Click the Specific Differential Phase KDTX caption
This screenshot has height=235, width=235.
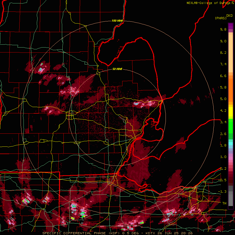pyautogui.click(x=118, y=233)
